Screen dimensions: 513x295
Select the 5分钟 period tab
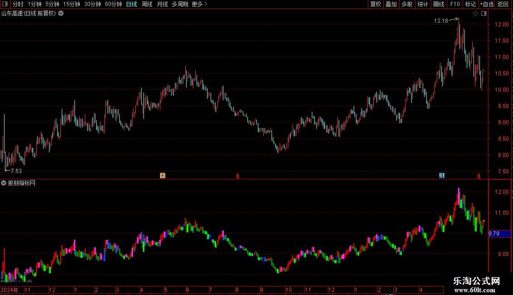pos(52,4)
